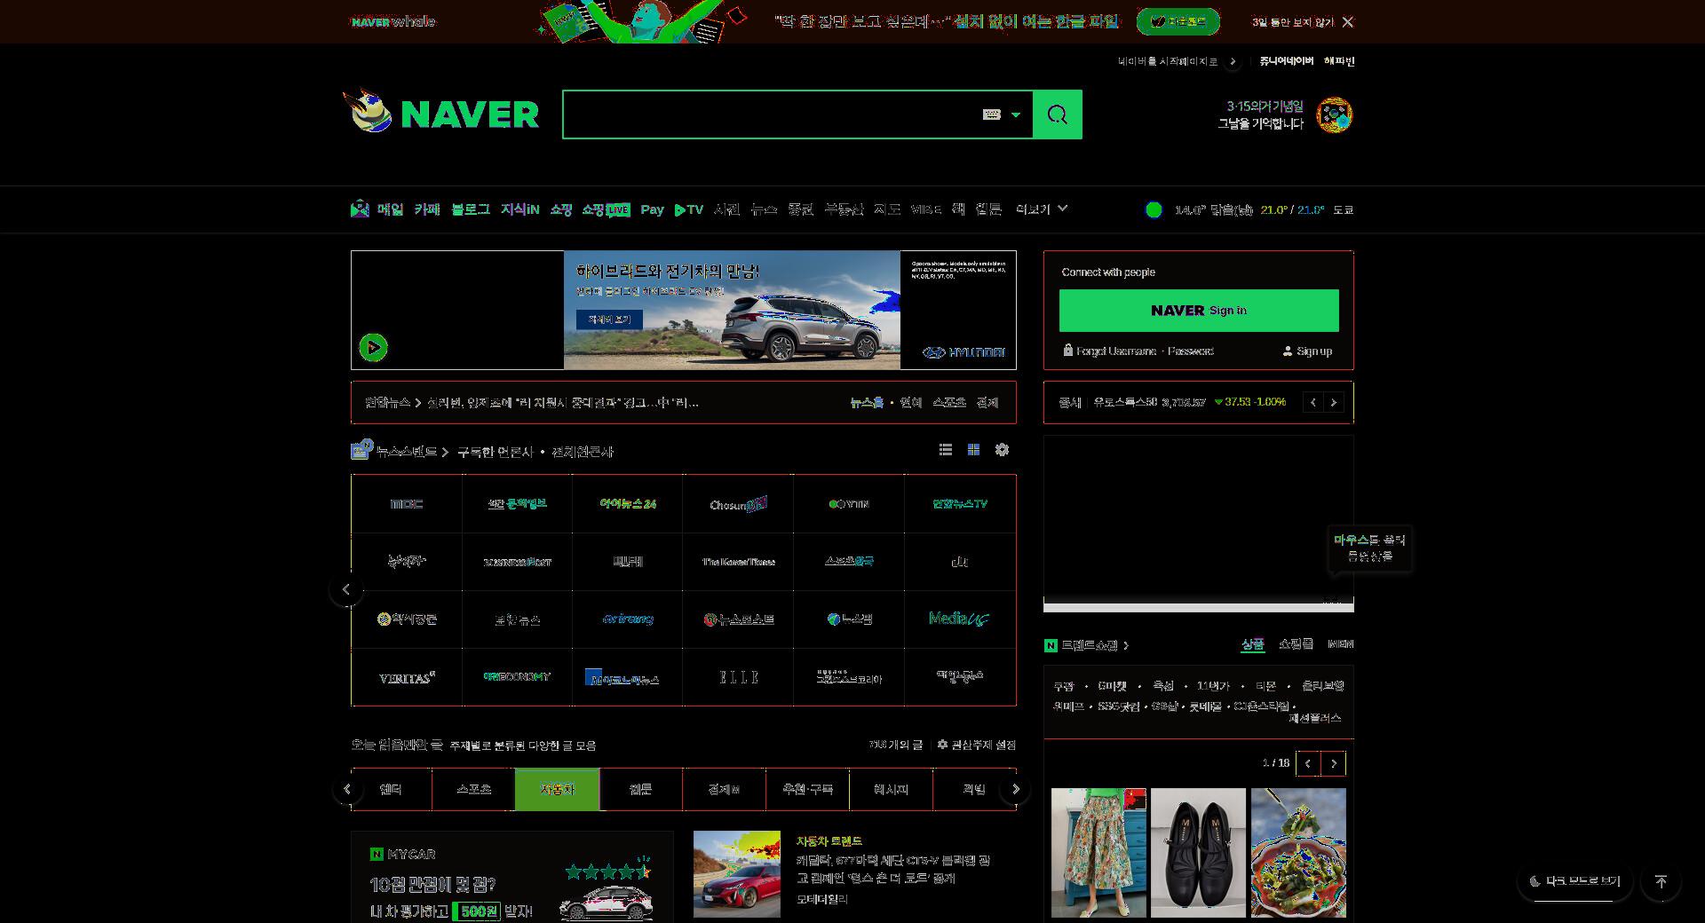The image size is (1705, 923).
Task: Switch newsstand to grid view
Action: pyautogui.click(x=973, y=450)
